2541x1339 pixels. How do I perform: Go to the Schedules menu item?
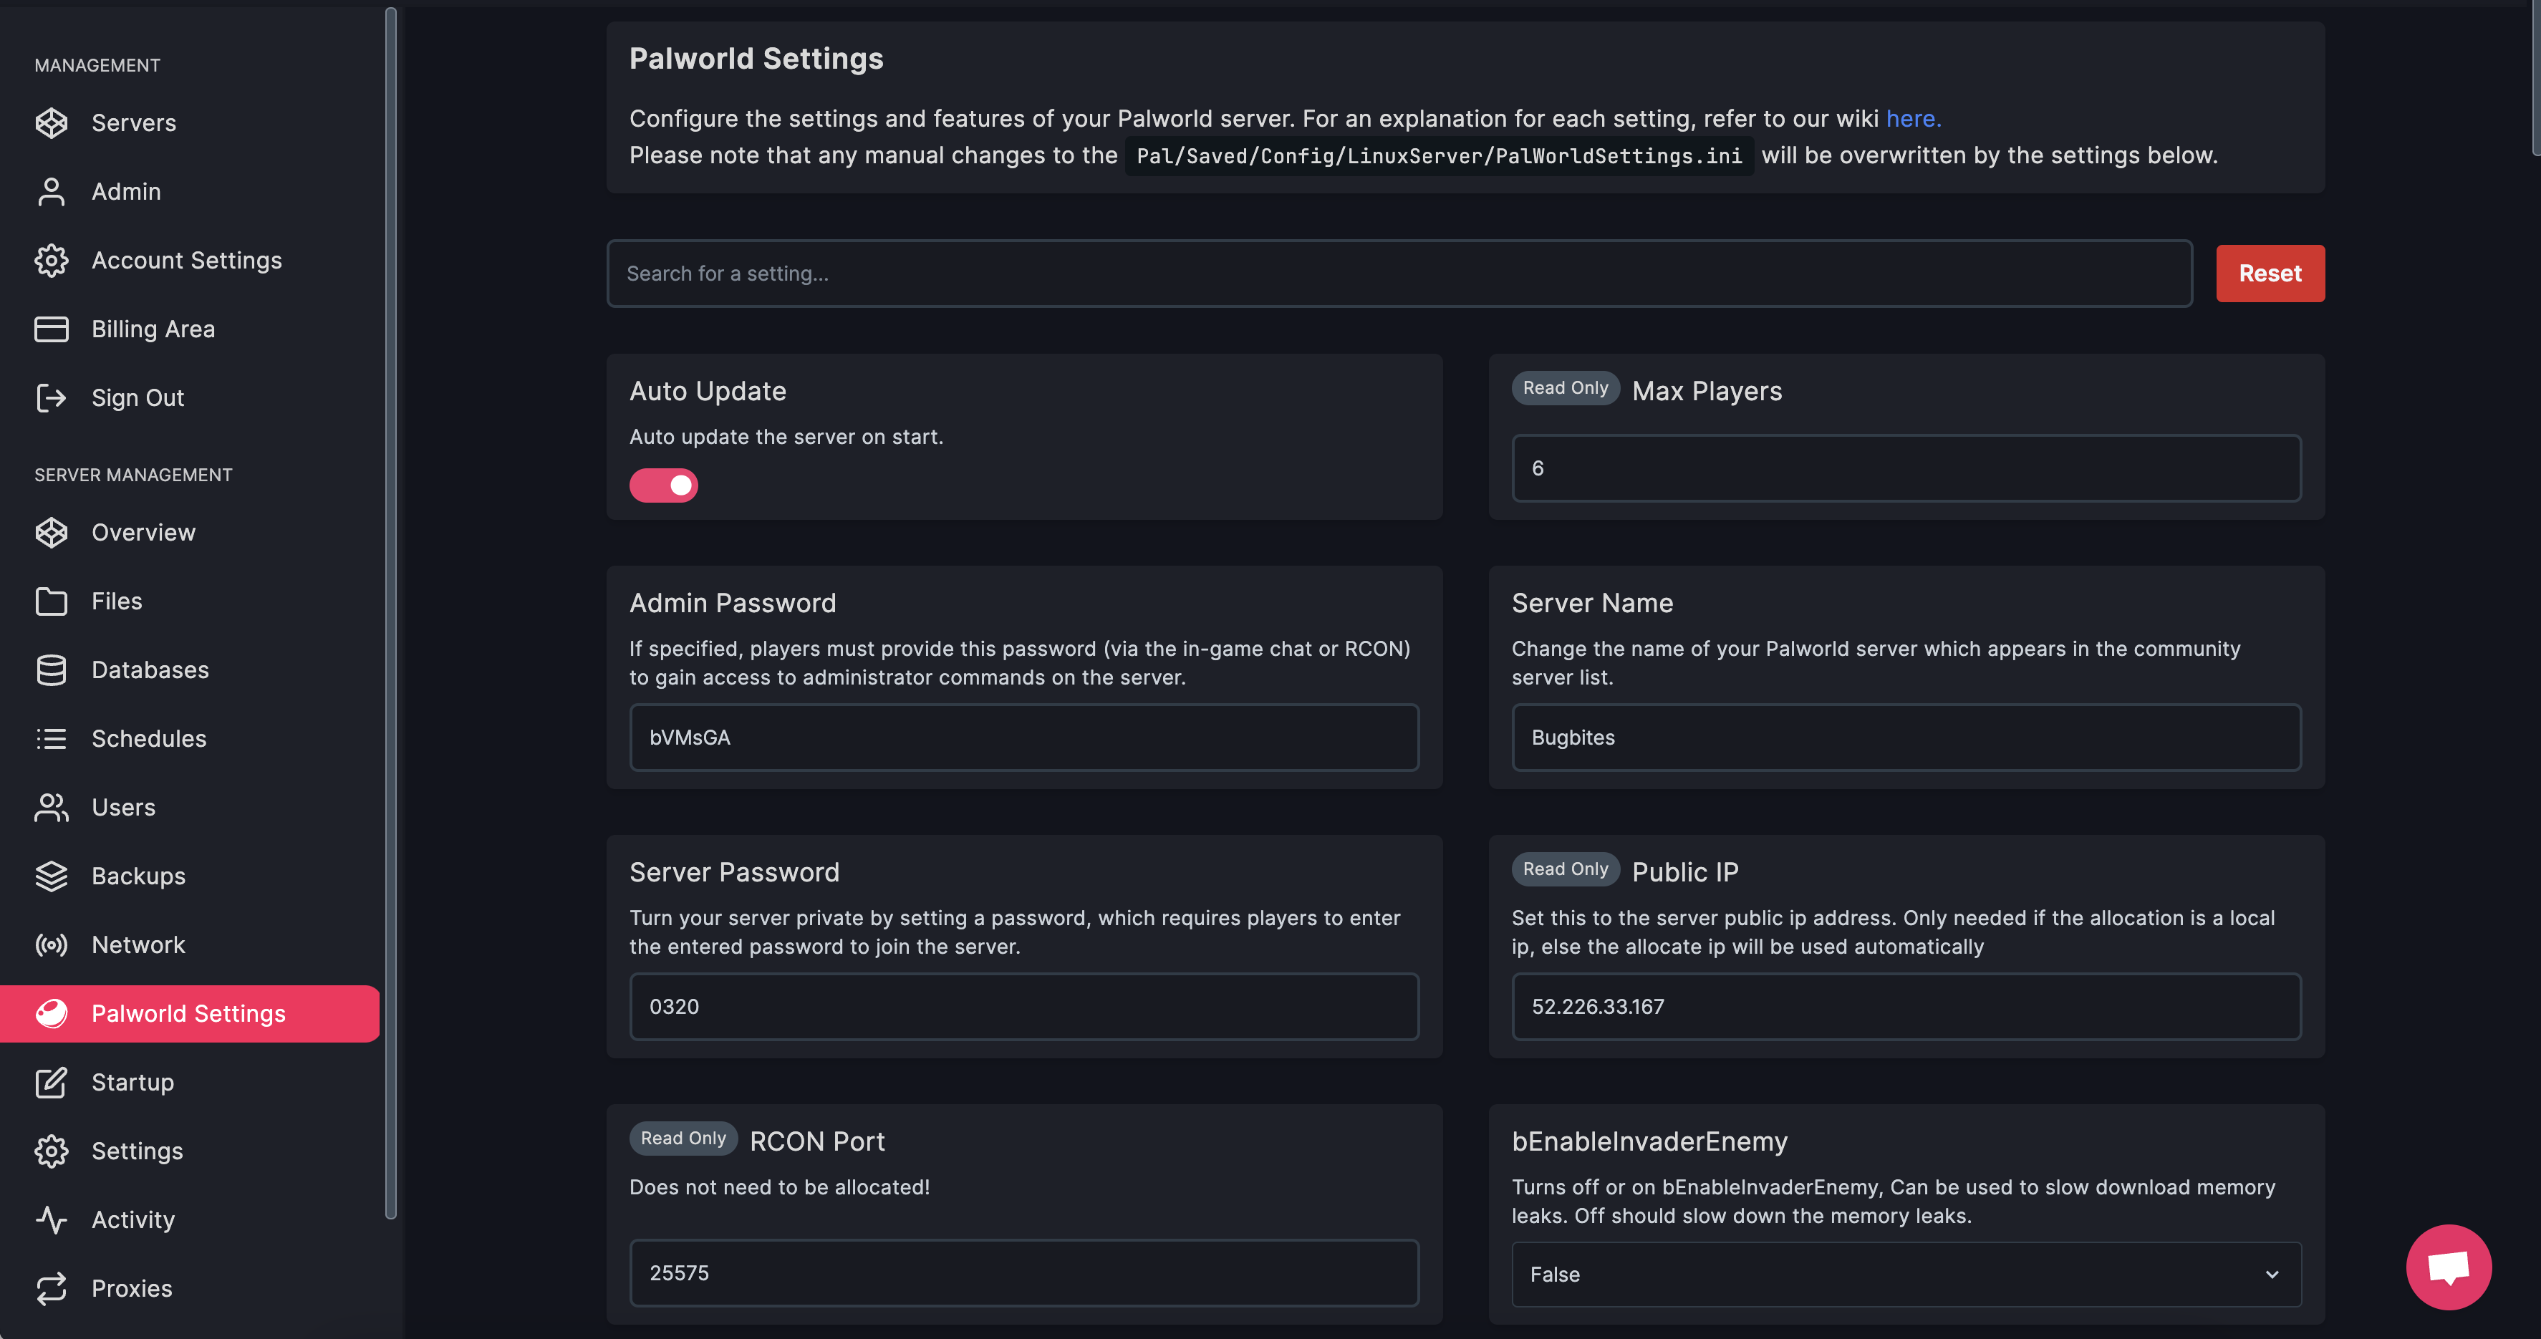149,738
